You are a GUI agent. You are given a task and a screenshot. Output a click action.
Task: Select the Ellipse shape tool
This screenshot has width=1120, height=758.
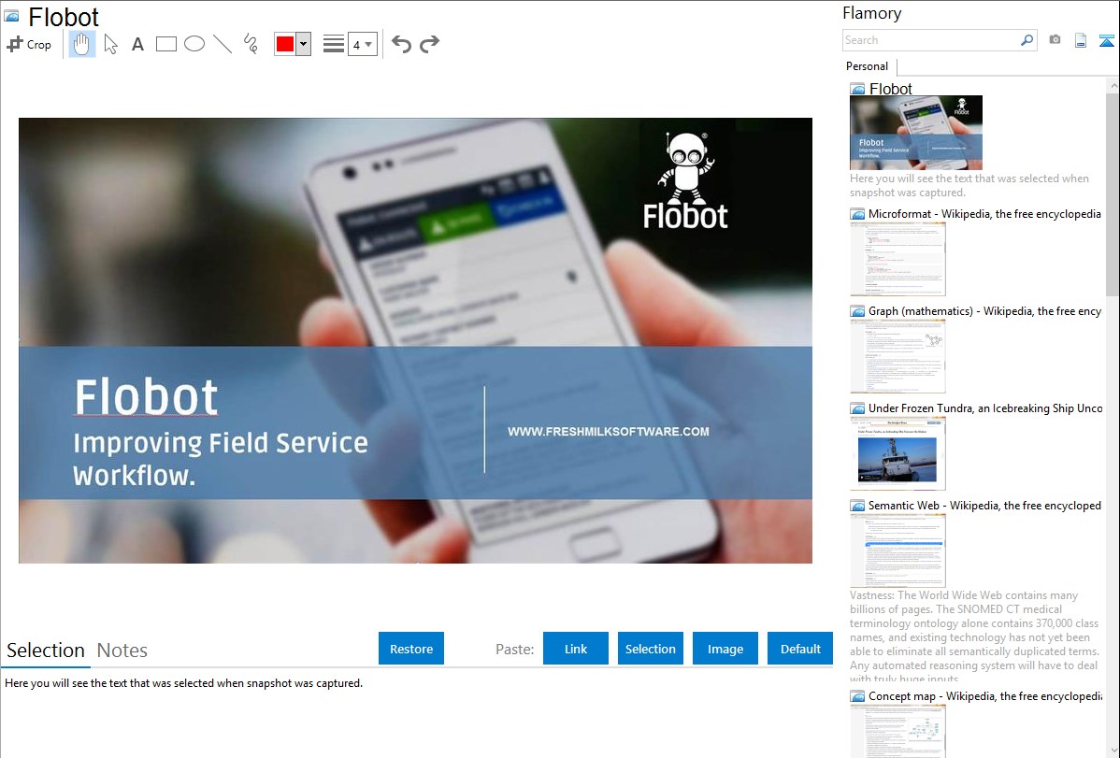point(194,44)
